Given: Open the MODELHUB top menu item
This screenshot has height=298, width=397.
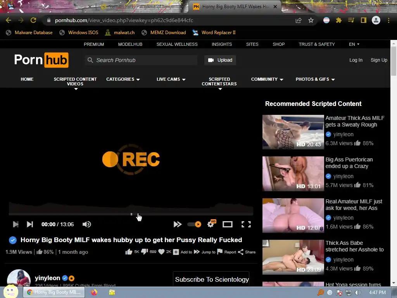Looking at the screenshot, I should pos(130,44).
